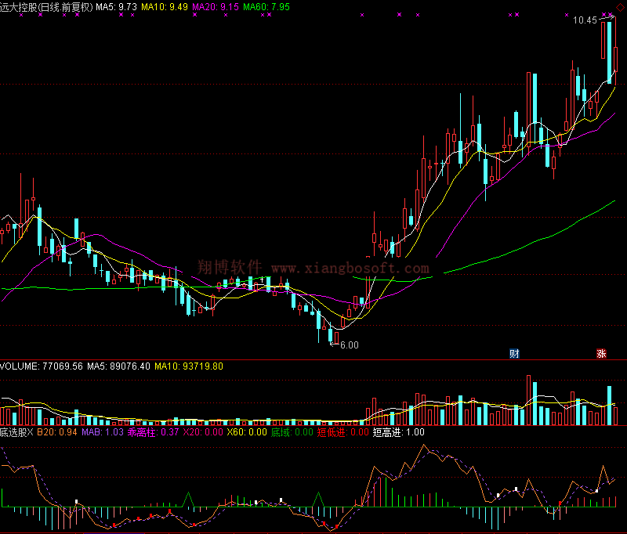The image size is (627, 534).
Task: Click the 10.45 high price label
Action: coord(585,20)
